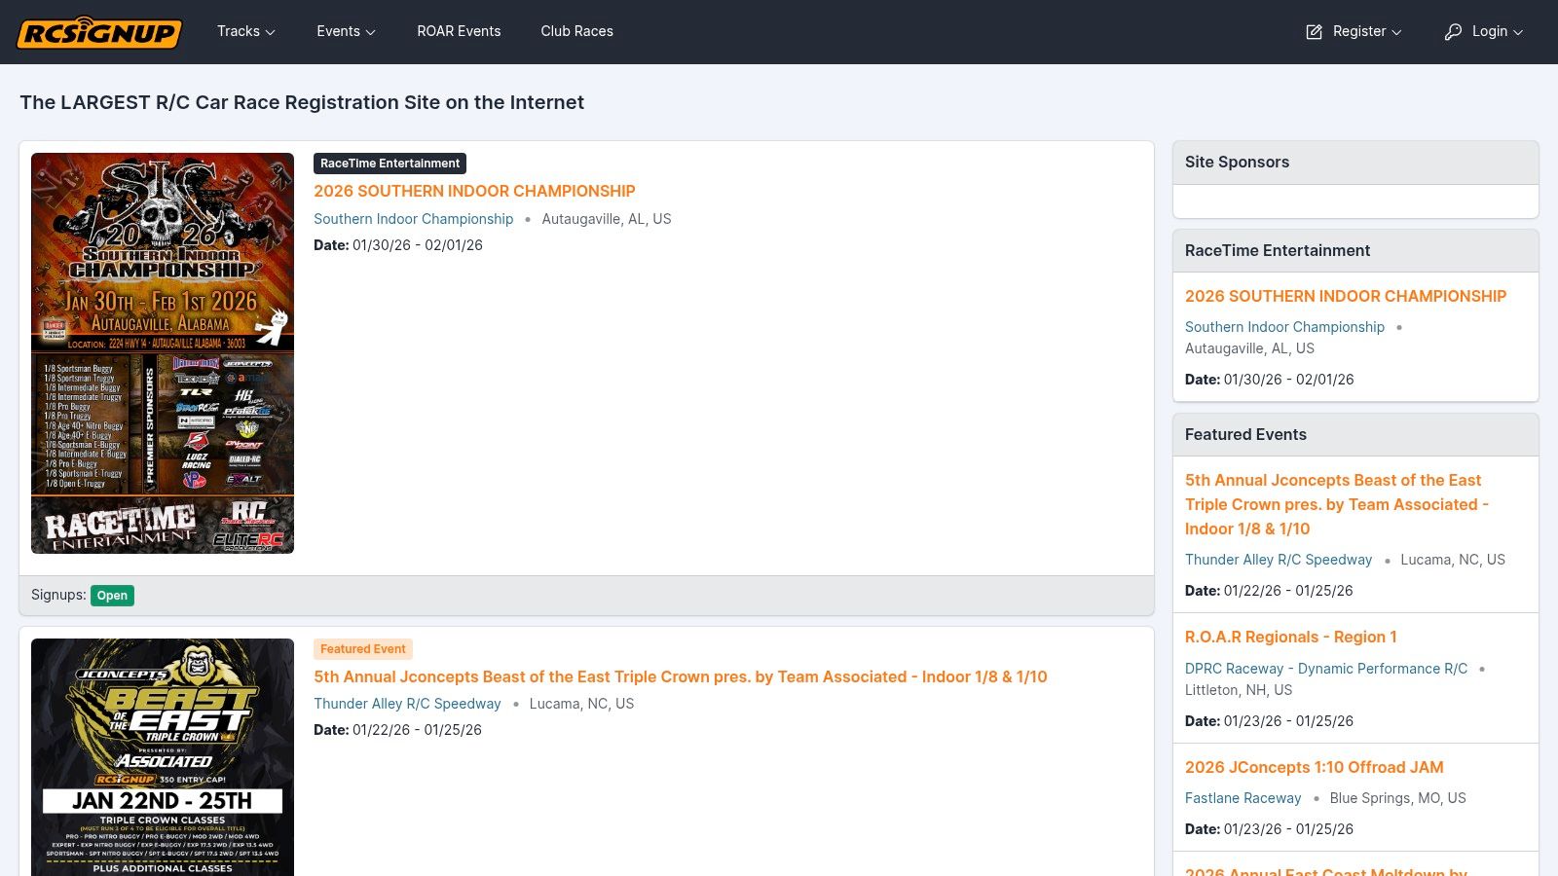
Task: Open Thunder Alley R/C Speedway track in main listing
Action: coord(407,704)
